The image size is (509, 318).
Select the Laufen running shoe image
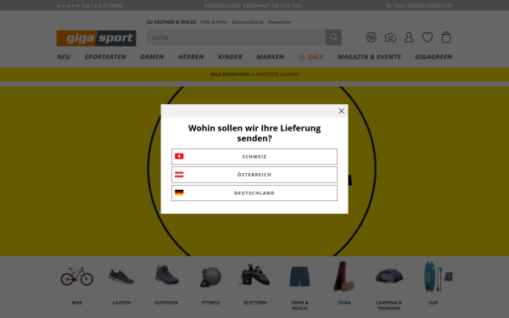click(x=121, y=276)
